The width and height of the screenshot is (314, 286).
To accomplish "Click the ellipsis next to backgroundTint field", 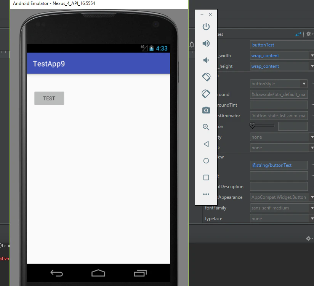I will click(x=312, y=104).
